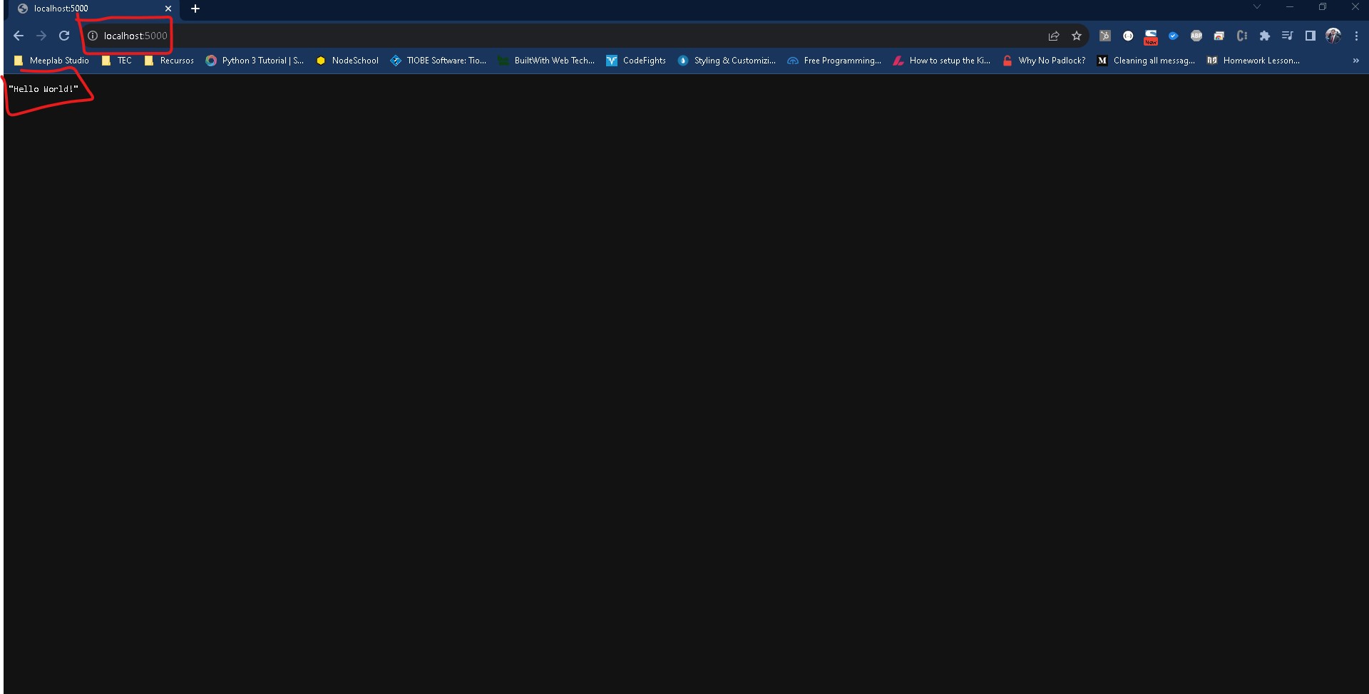Bookmark this page with the star icon
This screenshot has height=694, width=1369.
tap(1077, 36)
